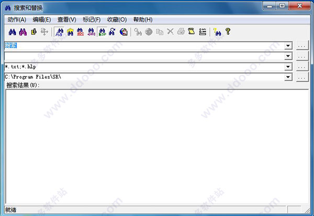
Task: Open the 编辑(E) menu
Action: point(42,20)
